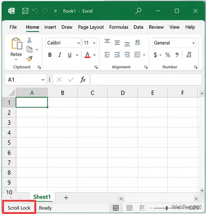Copy selection with the Copy icon
Viewport: 206px width, 214px height.
tap(29, 49)
